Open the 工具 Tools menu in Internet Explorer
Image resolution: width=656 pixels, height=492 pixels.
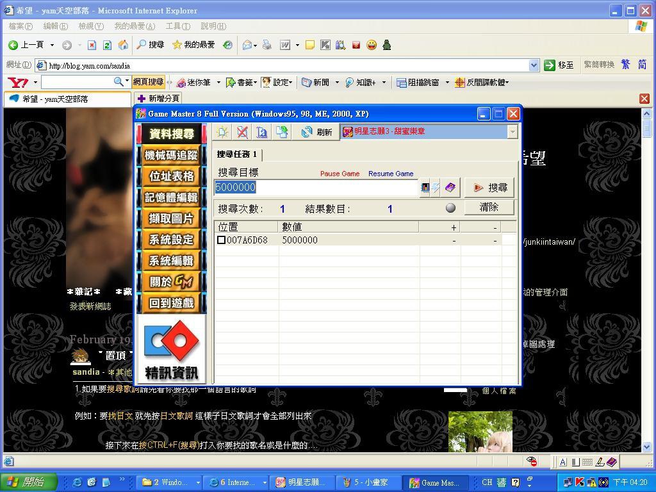[x=178, y=26]
